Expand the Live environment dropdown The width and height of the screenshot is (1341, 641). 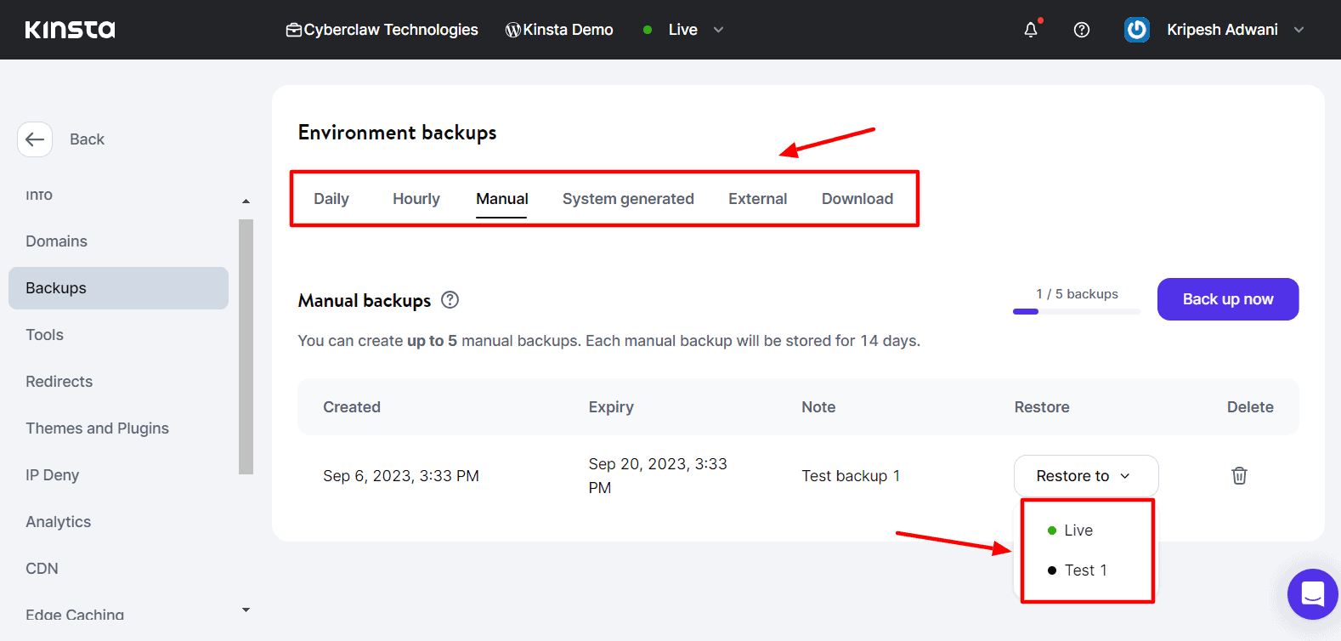pos(718,30)
